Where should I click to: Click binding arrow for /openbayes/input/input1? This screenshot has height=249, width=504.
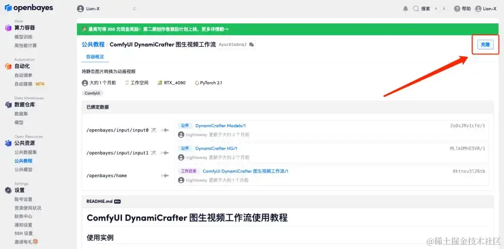[165, 153]
